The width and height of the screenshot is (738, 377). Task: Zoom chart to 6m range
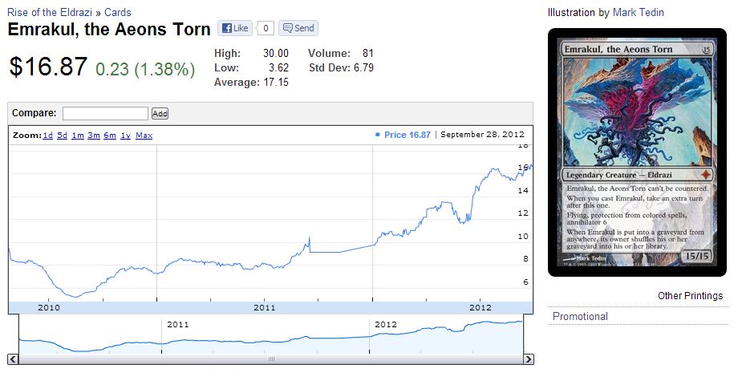click(109, 136)
